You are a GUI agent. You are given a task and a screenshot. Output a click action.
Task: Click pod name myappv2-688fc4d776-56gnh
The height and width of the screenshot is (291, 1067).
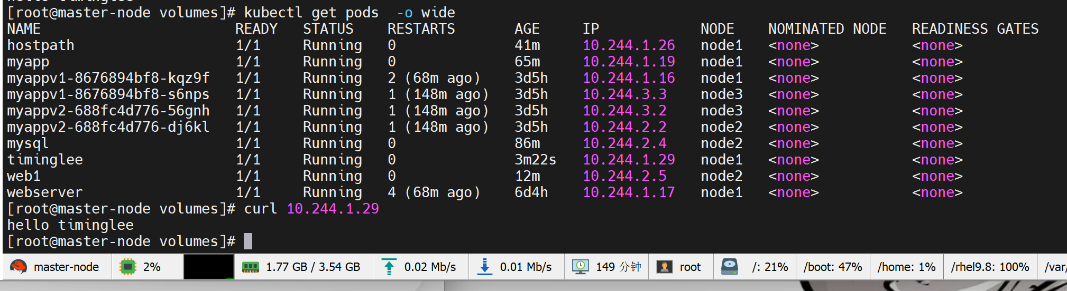pyautogui.click(x=108, y=111)
